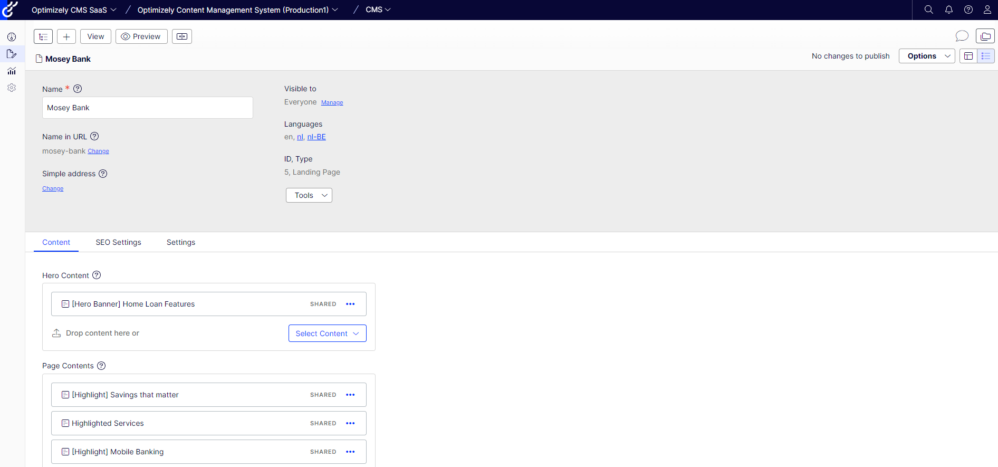
Task: Open the assets folder pane icon
Action: 985,36
